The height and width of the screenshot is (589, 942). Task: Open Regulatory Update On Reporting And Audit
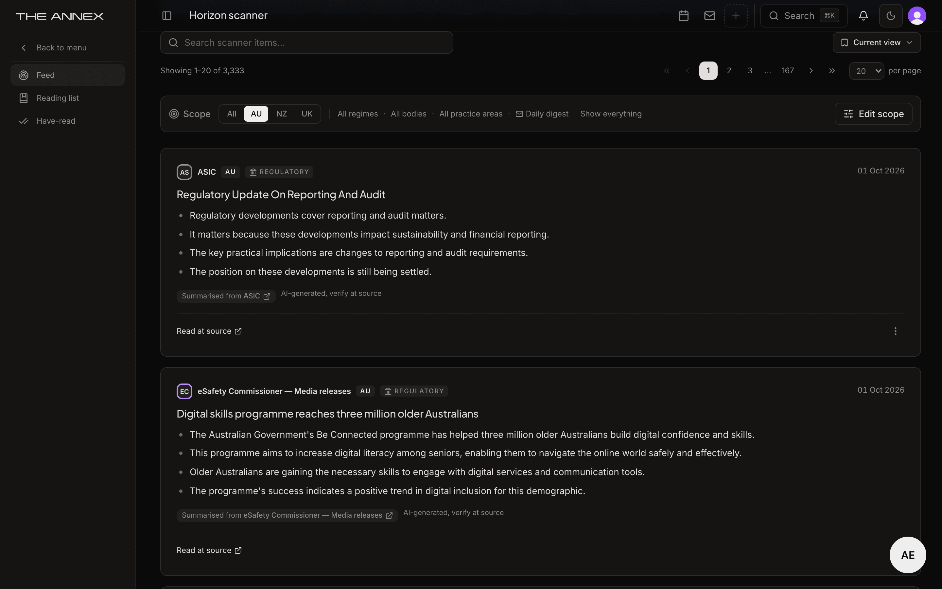pos(281,194)
